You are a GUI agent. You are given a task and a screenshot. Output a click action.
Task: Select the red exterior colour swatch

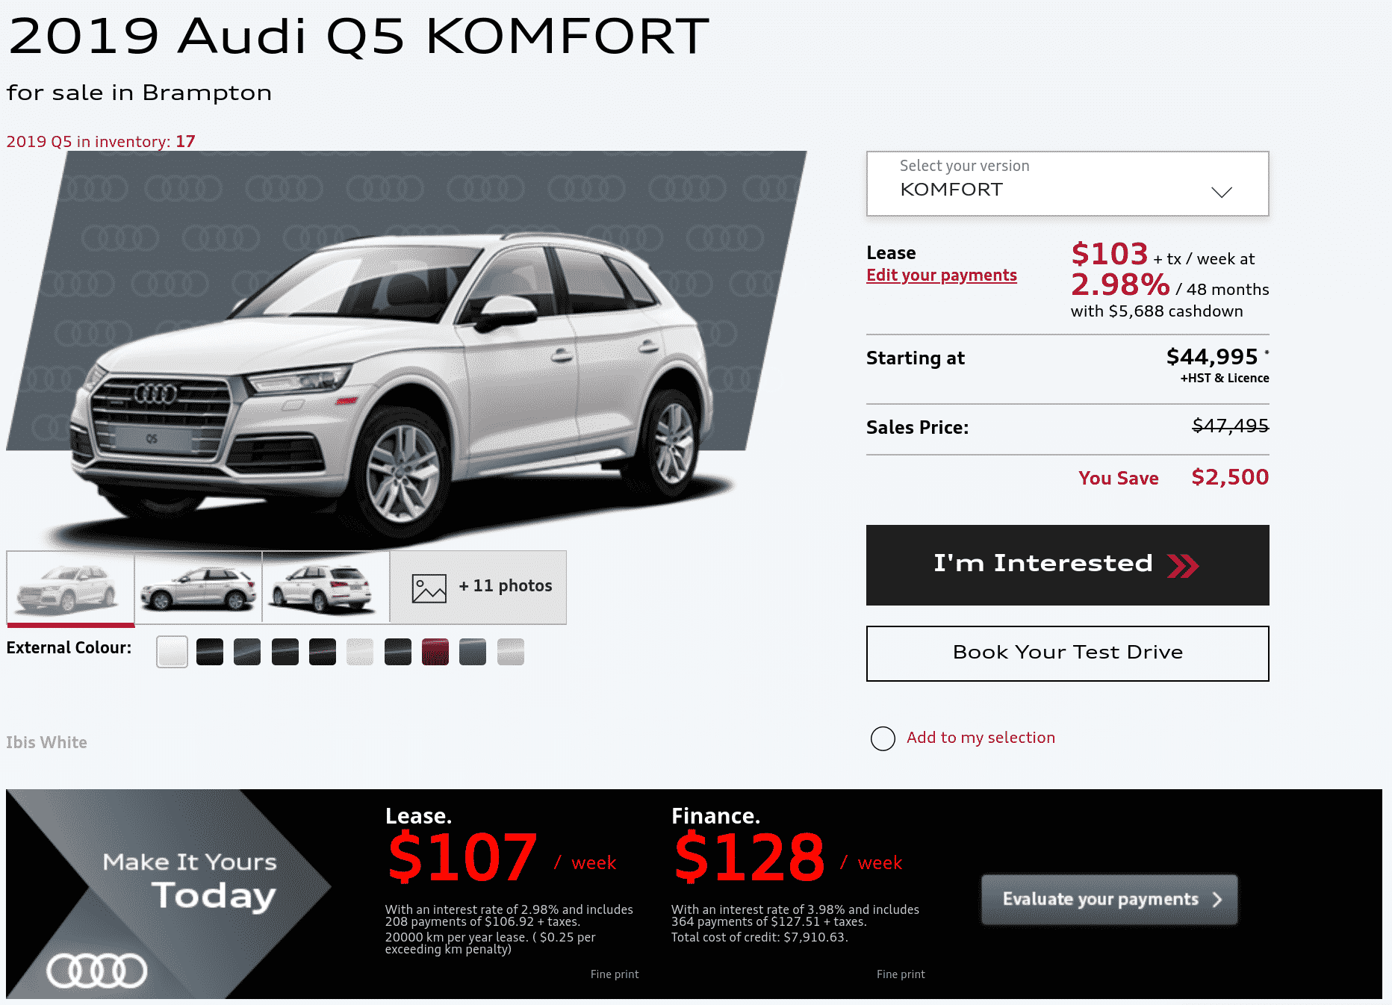tap(435, 652)
